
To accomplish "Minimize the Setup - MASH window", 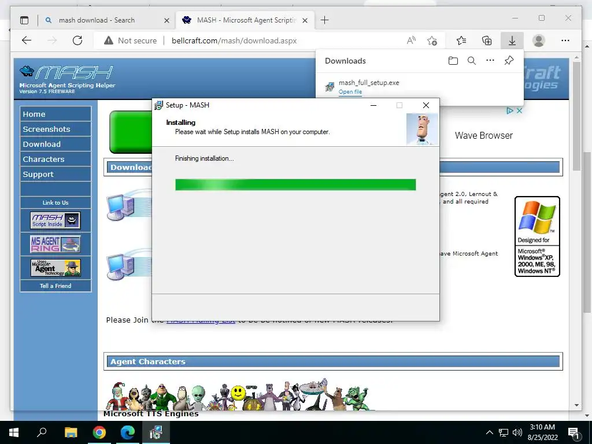I will [x=373, y=105].
